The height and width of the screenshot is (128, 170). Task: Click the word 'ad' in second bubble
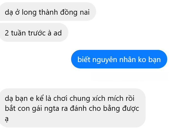pyautogui.click(x=58, y=33)
